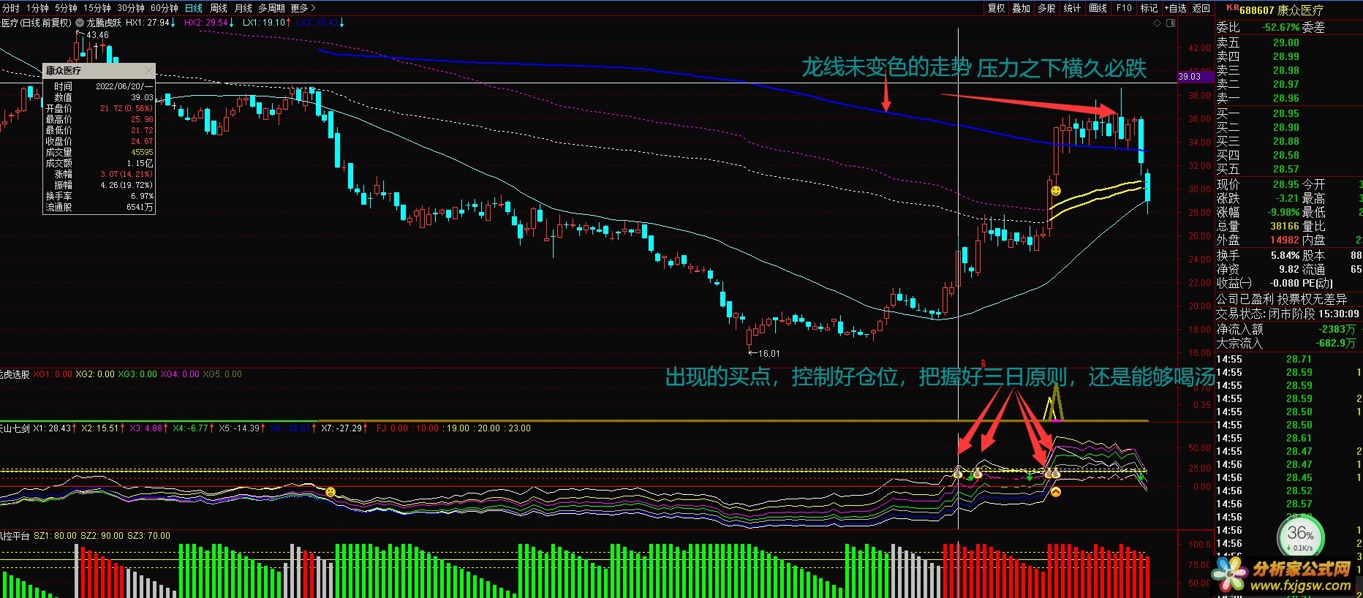The width and height of the screenshot is (1363, 598).
Task: Click the 卖五 29.00 order book row
Action: tap(1287, 42)
